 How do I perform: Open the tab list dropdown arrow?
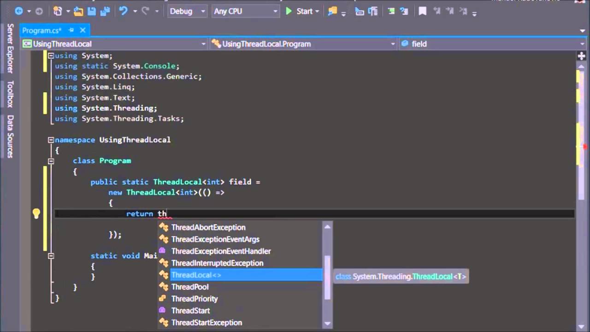tap(583, 31)
